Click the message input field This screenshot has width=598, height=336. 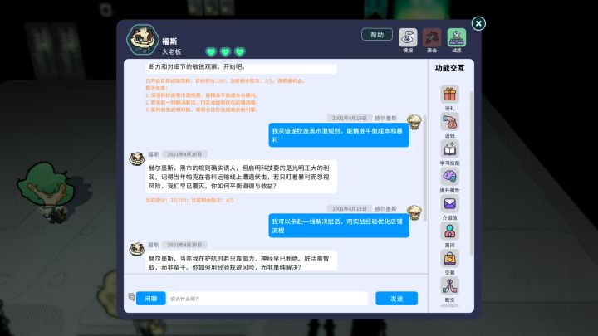267,299
